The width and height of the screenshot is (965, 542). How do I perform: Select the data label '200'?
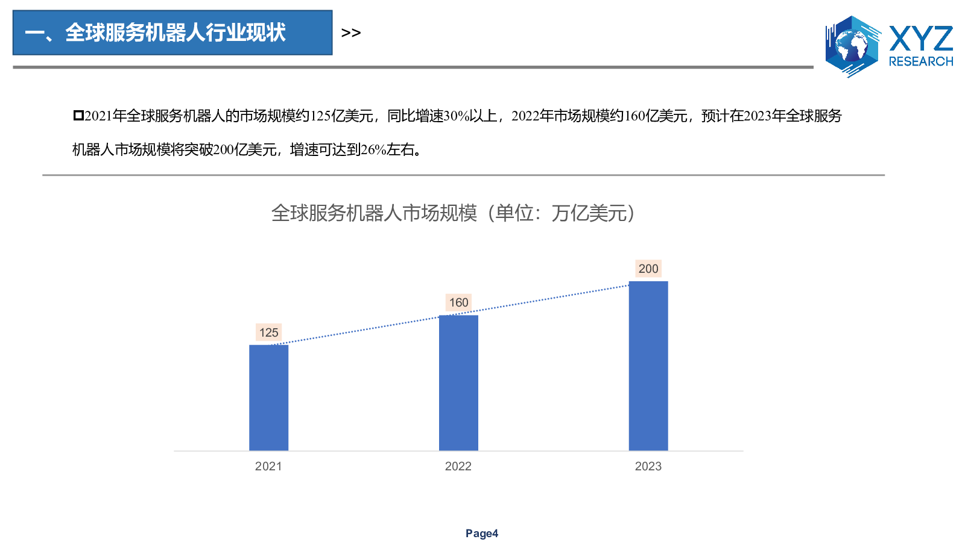coord(648,269)
